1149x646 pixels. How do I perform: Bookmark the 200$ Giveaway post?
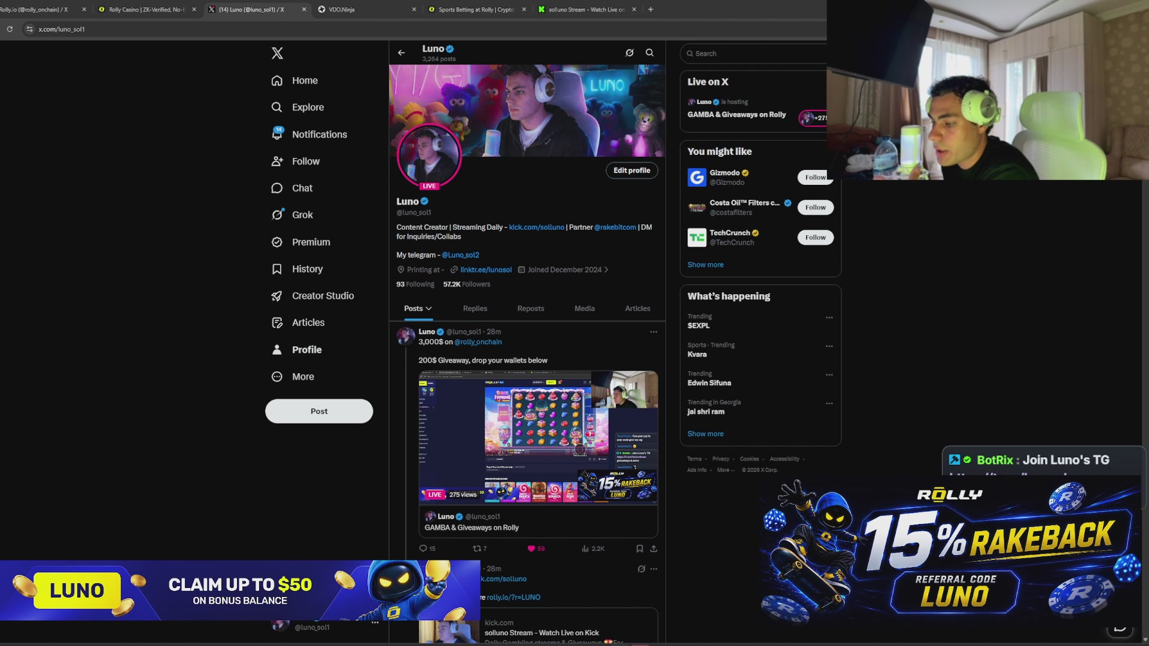point(640,549)
